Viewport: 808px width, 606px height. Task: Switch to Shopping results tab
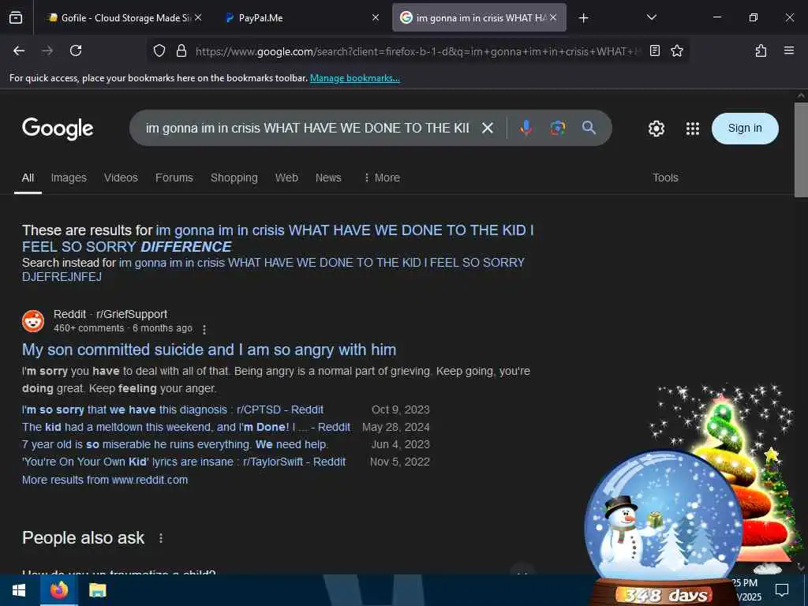[x=234, y=178]
